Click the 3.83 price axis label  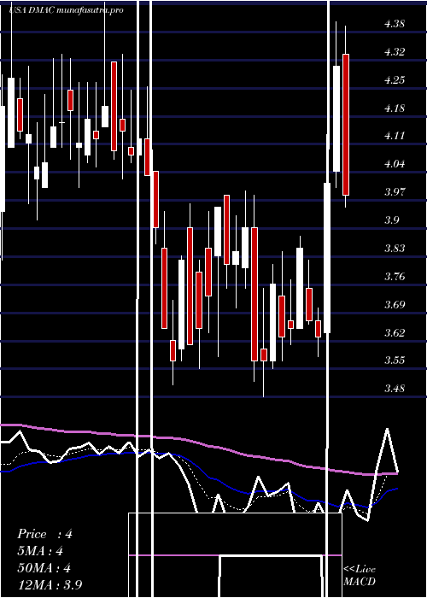coord(395,249)
